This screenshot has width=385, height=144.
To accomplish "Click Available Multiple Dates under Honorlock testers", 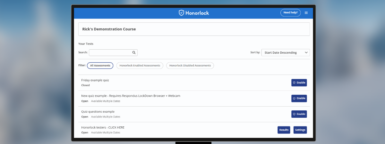I will pos(106,132).
